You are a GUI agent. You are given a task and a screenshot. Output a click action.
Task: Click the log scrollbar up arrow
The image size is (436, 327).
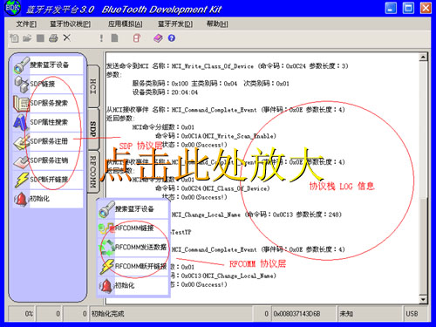pos(424,57)
